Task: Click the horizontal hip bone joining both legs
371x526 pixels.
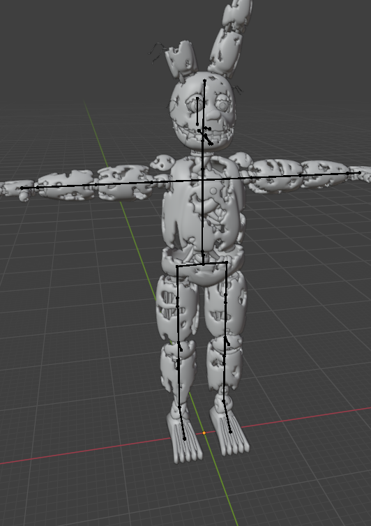Action: [202, 264]
